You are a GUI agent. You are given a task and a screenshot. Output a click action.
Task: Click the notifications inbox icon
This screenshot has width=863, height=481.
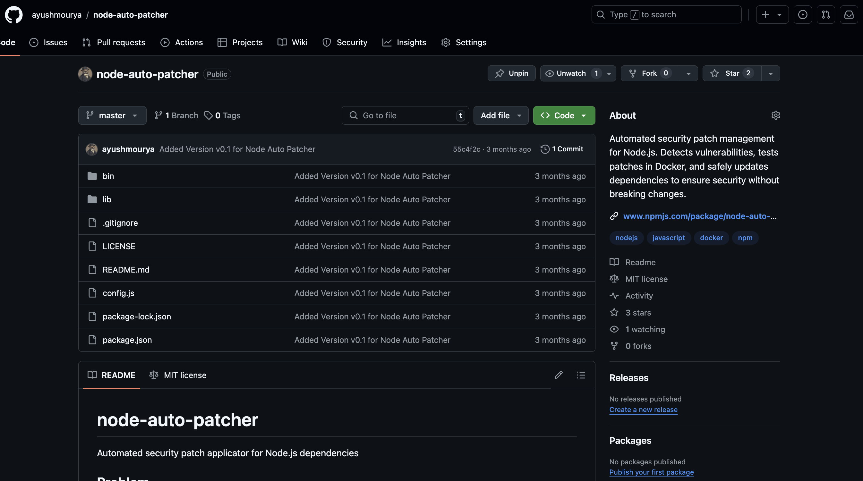[849, 14]
